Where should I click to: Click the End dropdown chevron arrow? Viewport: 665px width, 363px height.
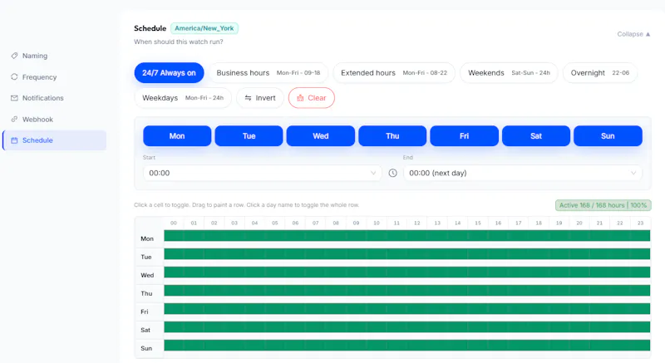click(633, 173)
